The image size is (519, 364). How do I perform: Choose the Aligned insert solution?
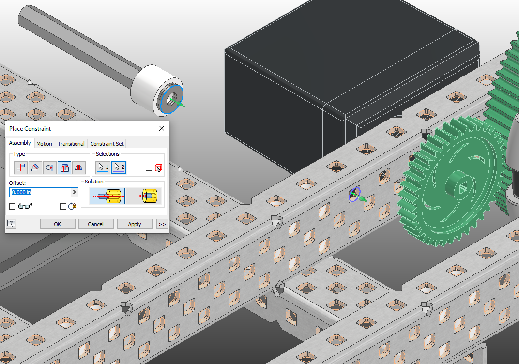pyautogui.click(x=144, y=196)
